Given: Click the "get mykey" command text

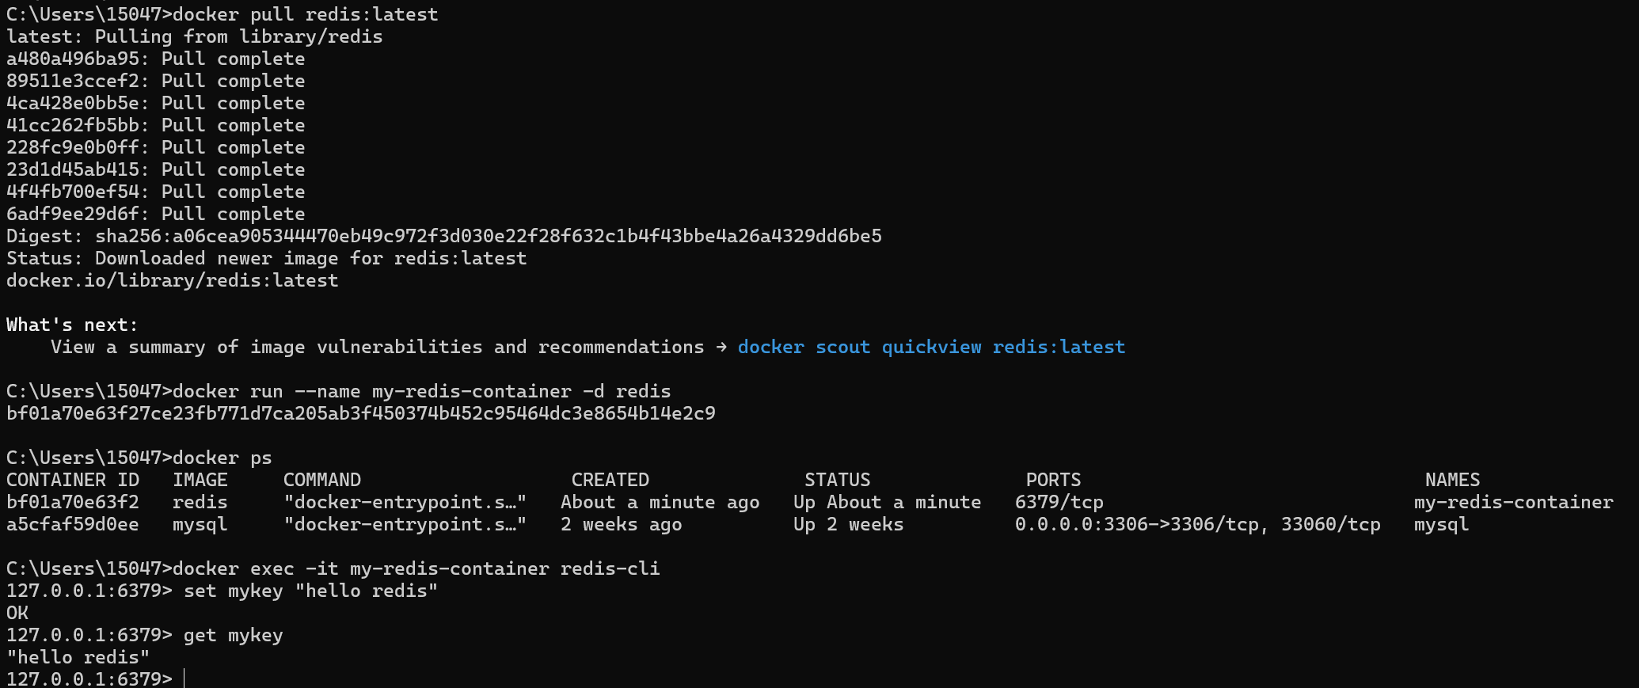Looking at the screenshot, I should [x=233, y=635].
